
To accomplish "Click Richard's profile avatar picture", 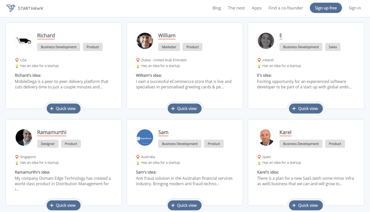I will pos(24,40).
